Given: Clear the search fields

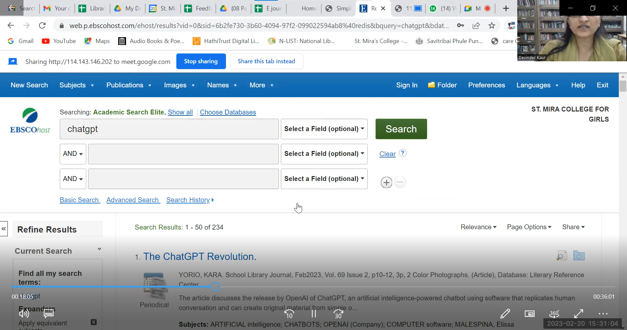Looking at the screenshot, I should (x=387, y=154).
